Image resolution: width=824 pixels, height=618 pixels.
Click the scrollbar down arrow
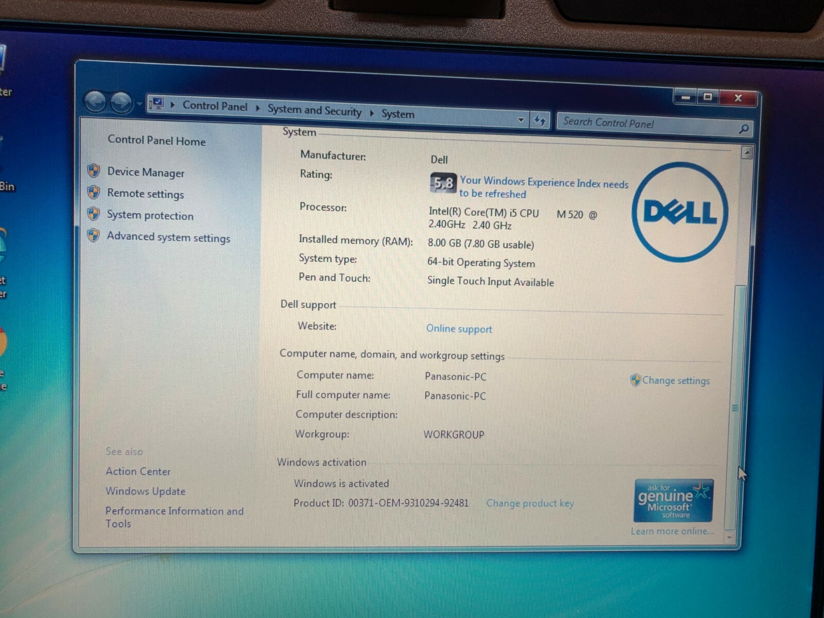click(729, 538)
